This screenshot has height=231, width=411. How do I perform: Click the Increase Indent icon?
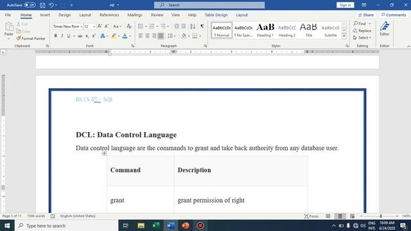(x=184, y=26)
